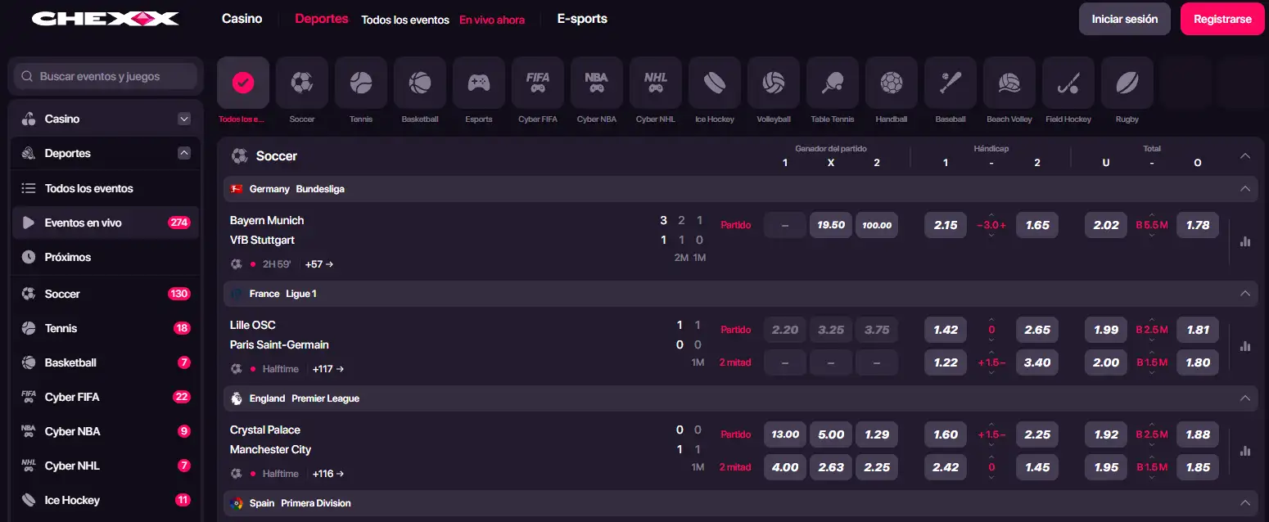Select the Field Hockey stick icon
The height and width of the screenshot is (522, 1269).
[x=1068, y=83]
